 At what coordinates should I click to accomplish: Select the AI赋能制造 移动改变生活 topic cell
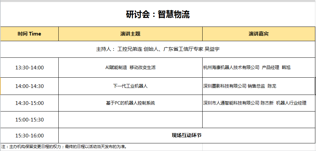point(130,67)
